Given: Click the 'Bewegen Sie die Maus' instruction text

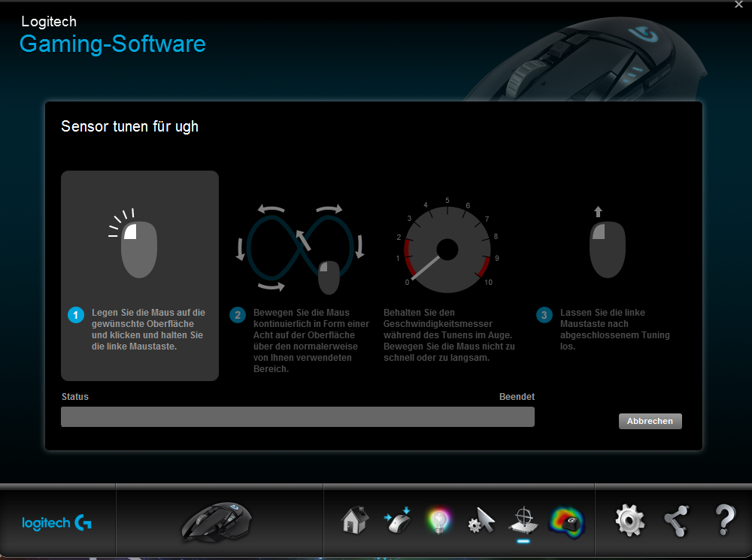Looking at the screenshot, I should 311,341.
